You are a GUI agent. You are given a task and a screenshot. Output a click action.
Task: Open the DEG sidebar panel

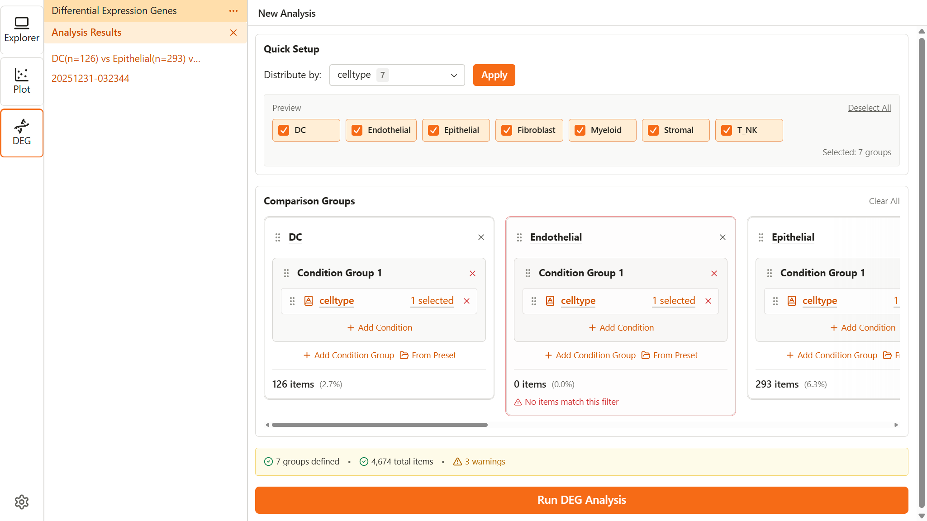(x=22, y=133)
